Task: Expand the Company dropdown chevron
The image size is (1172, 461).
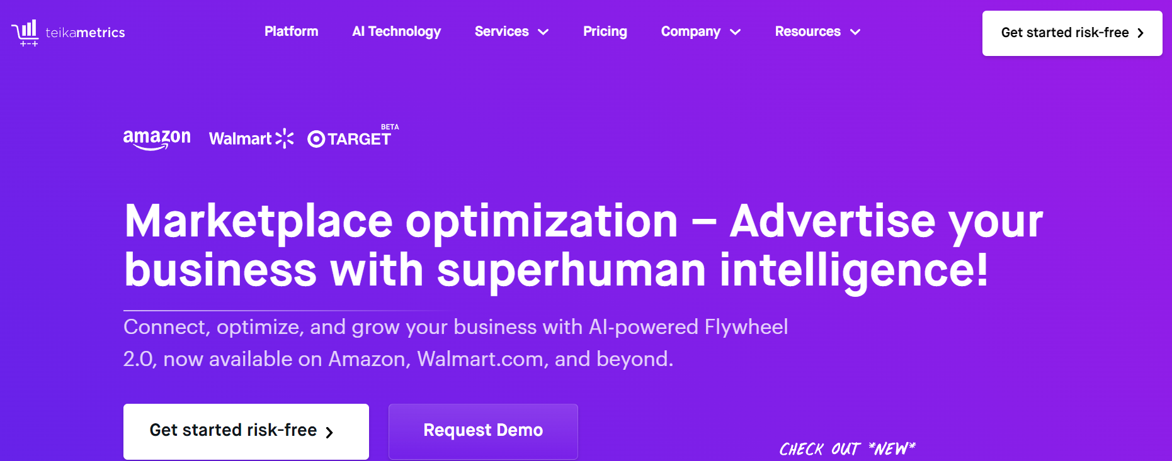Action: point(735,32)
